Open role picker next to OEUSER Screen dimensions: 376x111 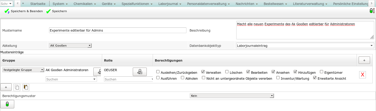coord(140,72)
